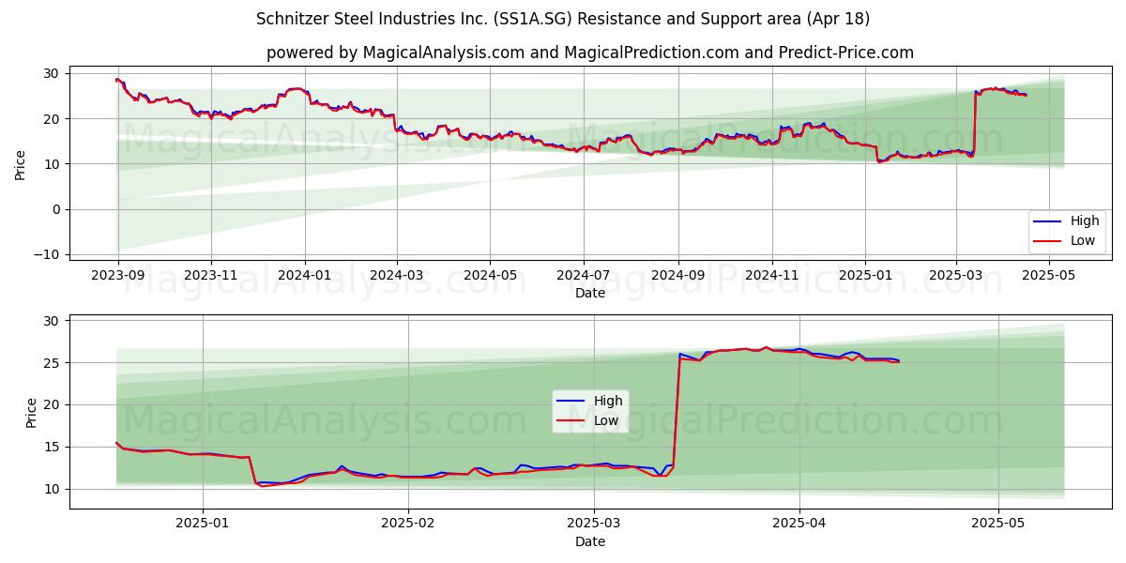
Task: Click the '2024-11' tick label on top chart
Action: 771,276
